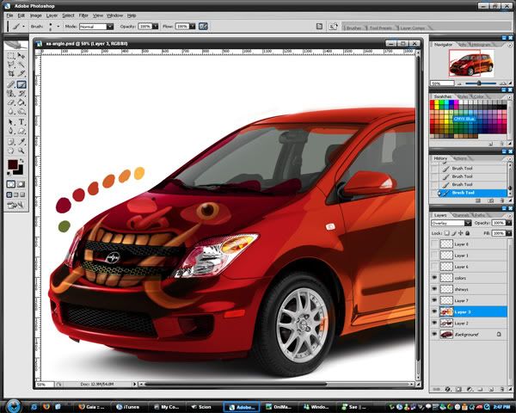Viewport: 516px width, 413px height.
Task: Select the Paint Bucket tool
Action: 21,102
